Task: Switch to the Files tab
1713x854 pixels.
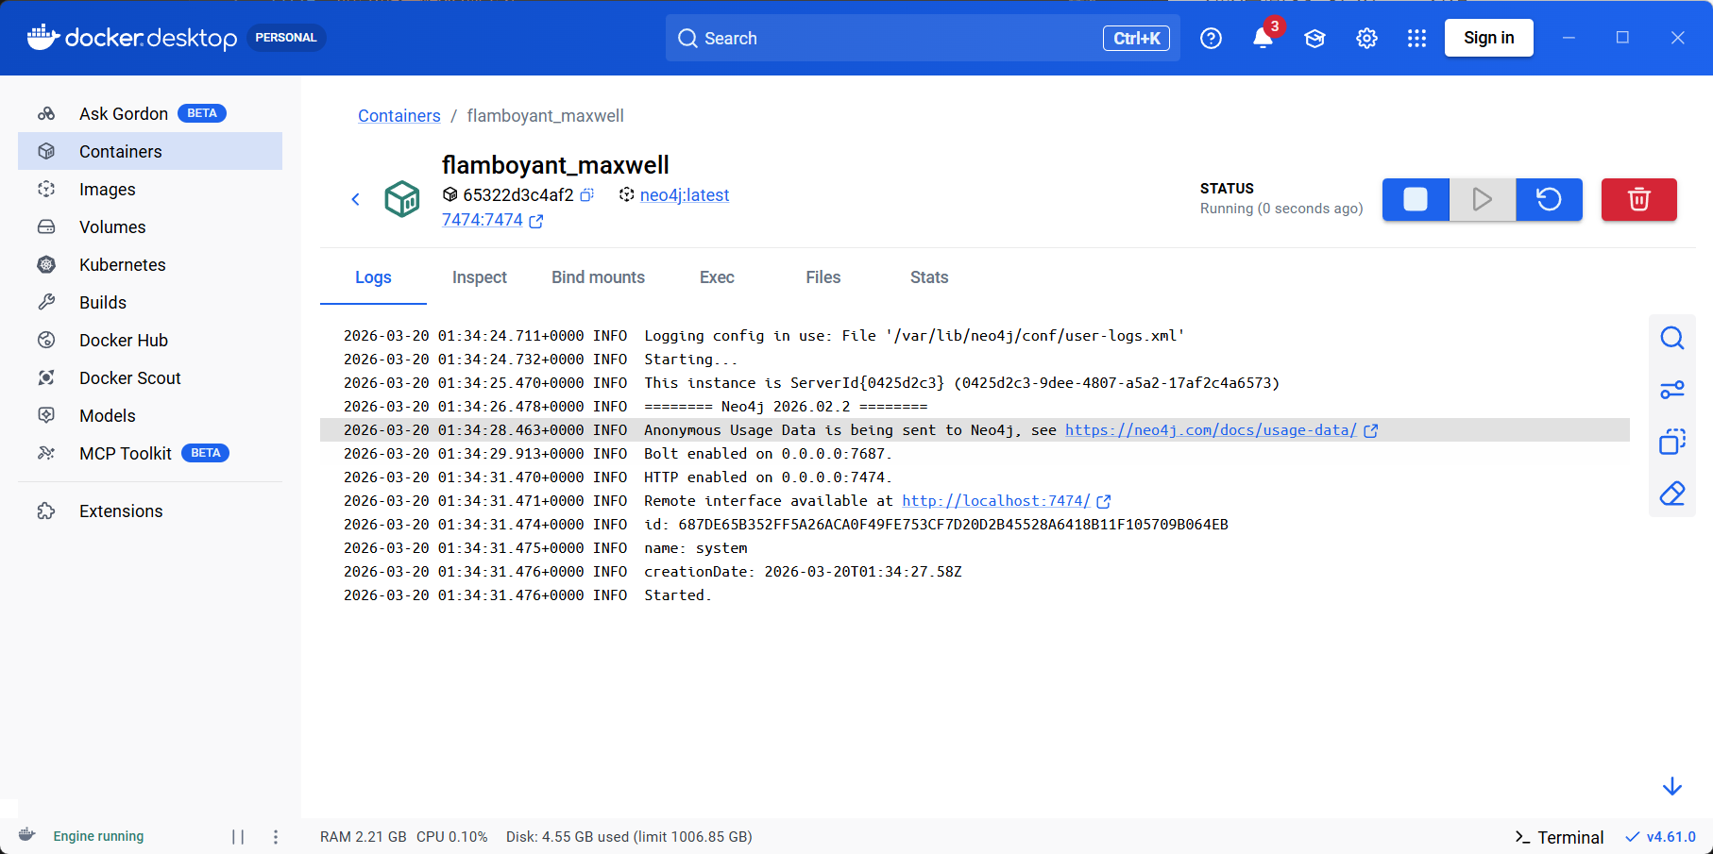Action: (823, 277)
